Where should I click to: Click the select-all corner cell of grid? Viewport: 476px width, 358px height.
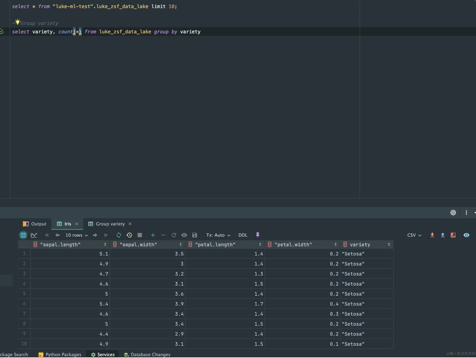(x=24, y=245)
